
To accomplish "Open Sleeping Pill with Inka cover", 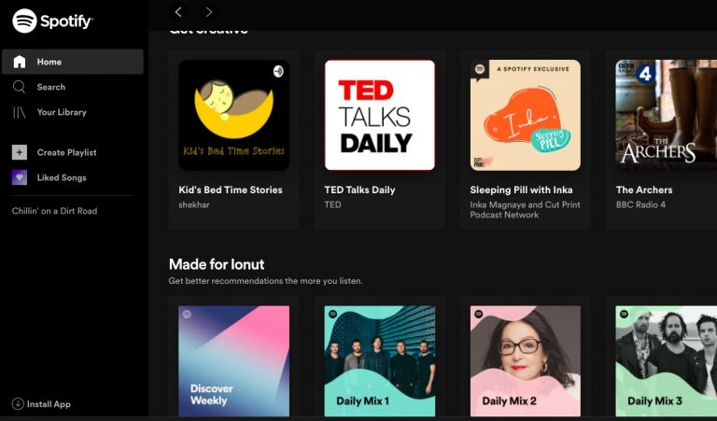I will [526, 115].
